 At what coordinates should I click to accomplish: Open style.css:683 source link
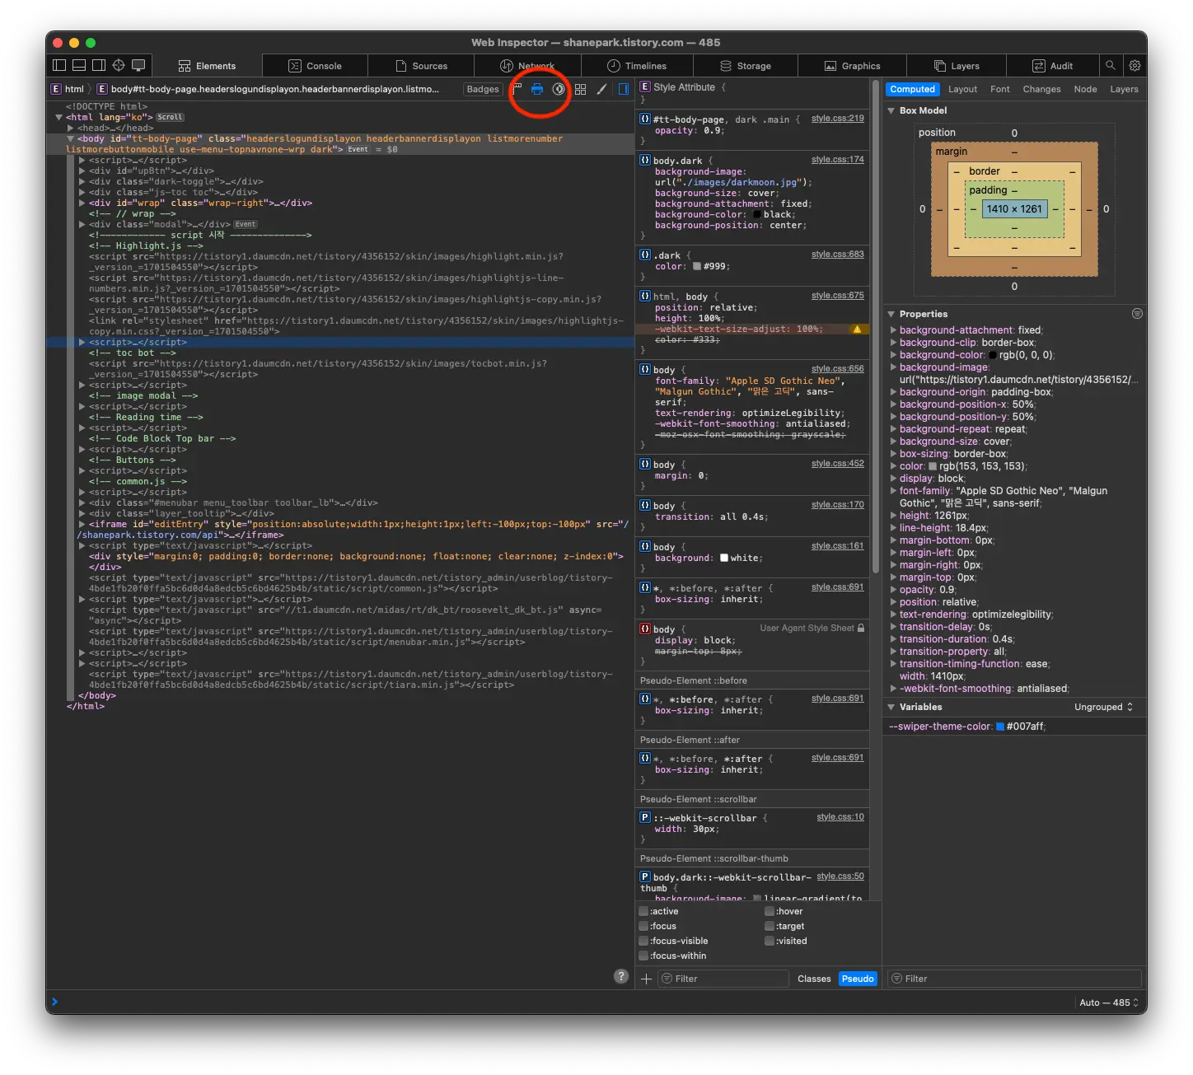pos(837,255)
